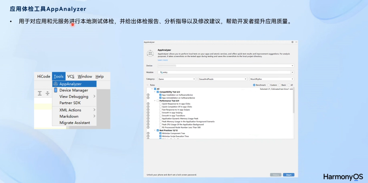The width and height of the screenshot is (368, 183).
Task: Click the collapse-all icon in the toolbar
Action: coord(47,93)
